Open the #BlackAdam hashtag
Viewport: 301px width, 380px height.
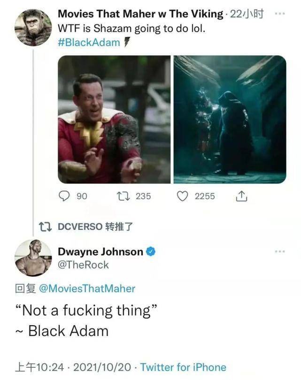point(89,43)
